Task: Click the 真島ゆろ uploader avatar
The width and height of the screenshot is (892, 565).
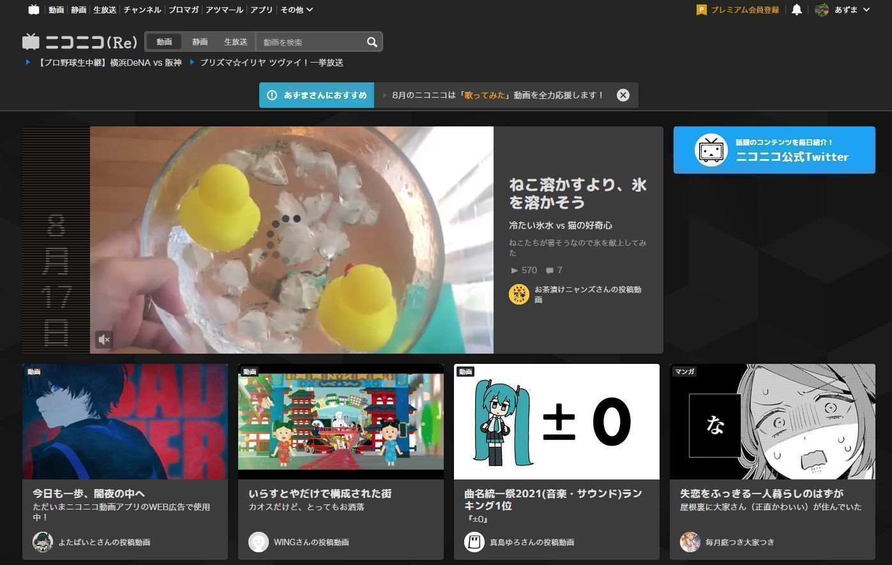Action: pos(474,542)
